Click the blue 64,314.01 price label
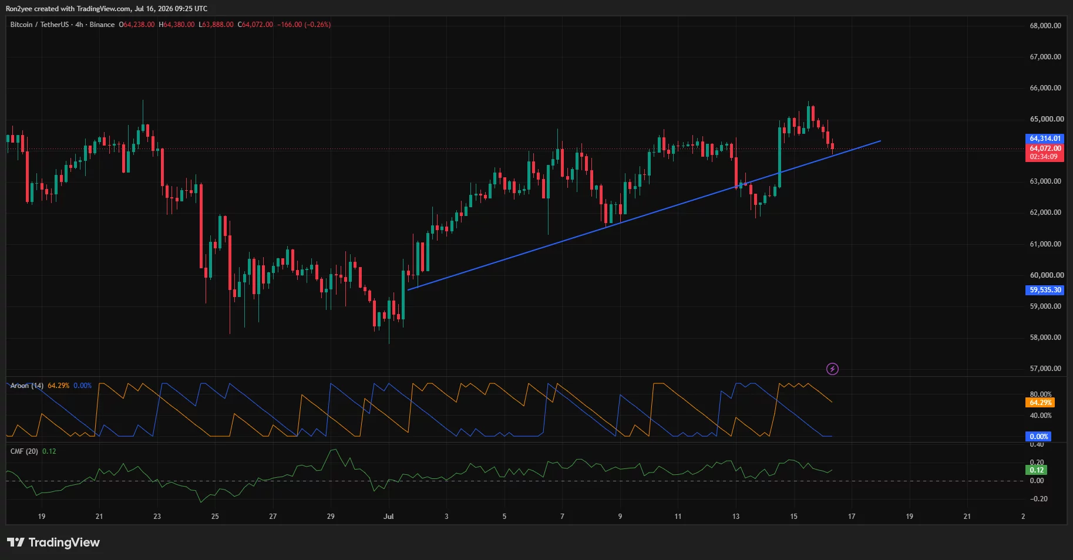The height and width of the screenshot is (560, 1073). (x=1045, y=139)
